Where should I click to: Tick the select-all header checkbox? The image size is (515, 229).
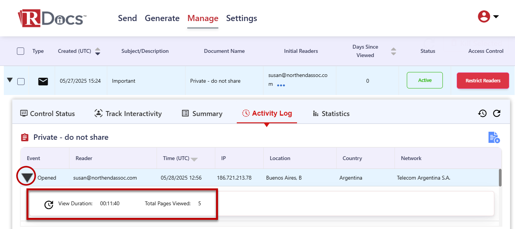click(x=21, y=51)
